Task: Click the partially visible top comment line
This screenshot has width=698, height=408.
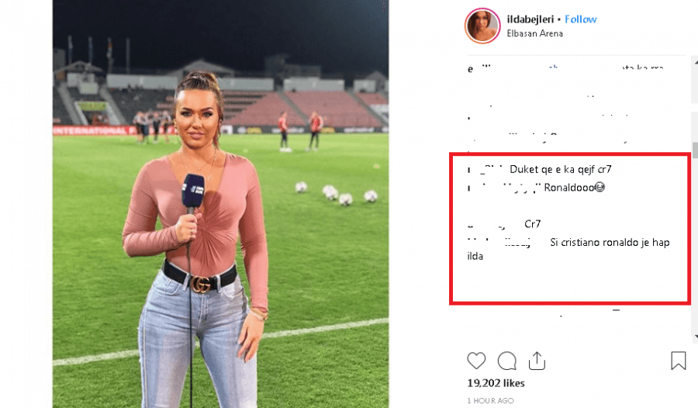Action: pyautogui.click(x=565, y=68)
